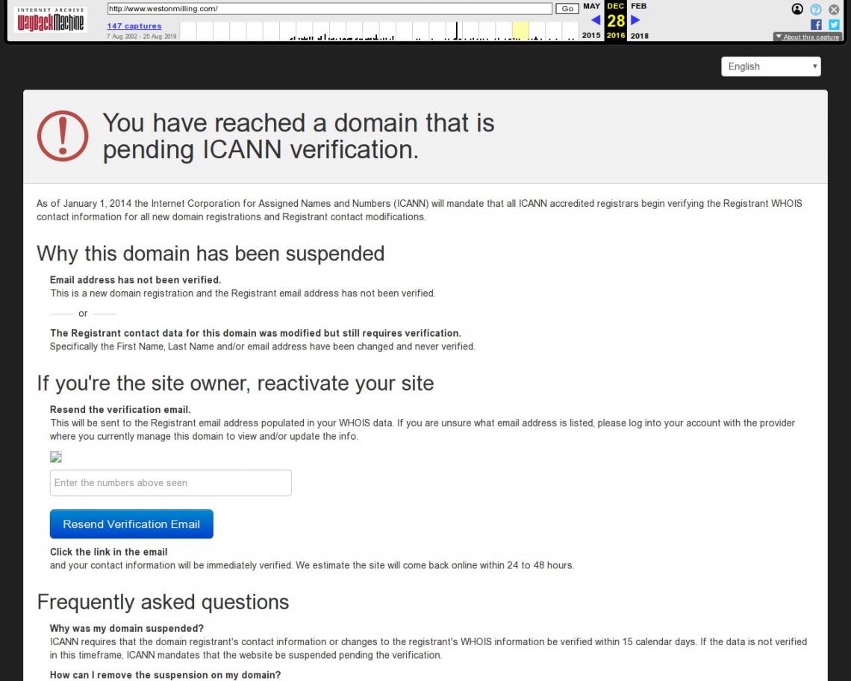Screen dimensions: 851x681
Task: Click the Go button
Action: coord(567,9)
